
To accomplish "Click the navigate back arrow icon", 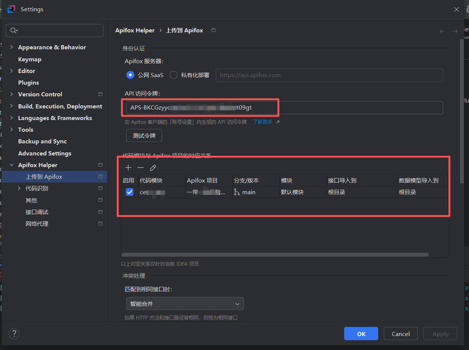I will click(443, 31).
